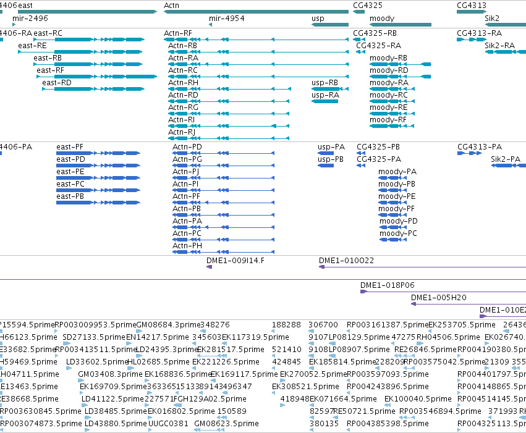Click the Actn-RH transcript label
The width and height of the screenshot is (526, 433).
pyautogui.click(x=183, y=83)
